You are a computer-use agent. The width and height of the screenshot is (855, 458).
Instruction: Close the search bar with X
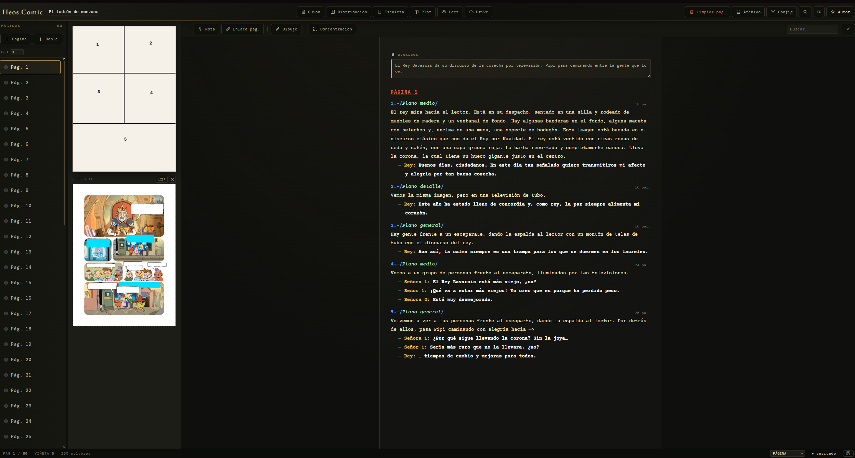point(848,29)
